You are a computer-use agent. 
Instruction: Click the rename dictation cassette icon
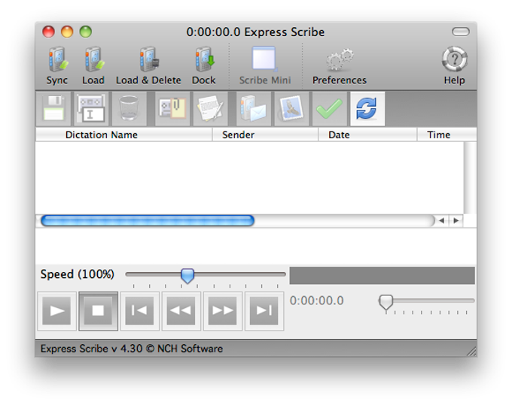click(91, 109)
